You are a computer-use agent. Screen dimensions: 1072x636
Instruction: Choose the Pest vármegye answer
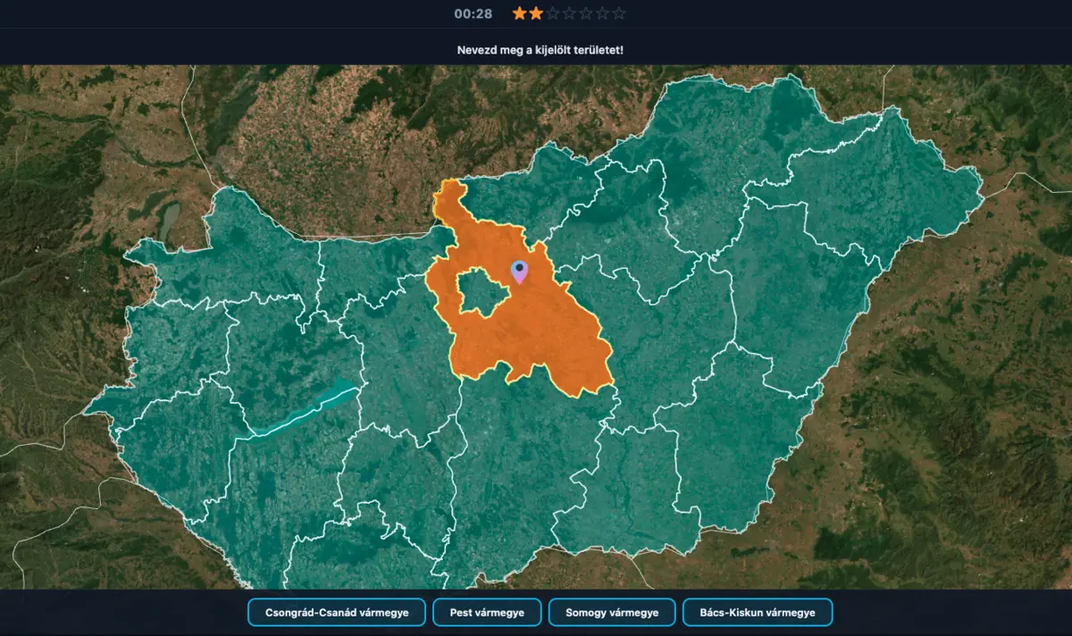pos(487,613)
